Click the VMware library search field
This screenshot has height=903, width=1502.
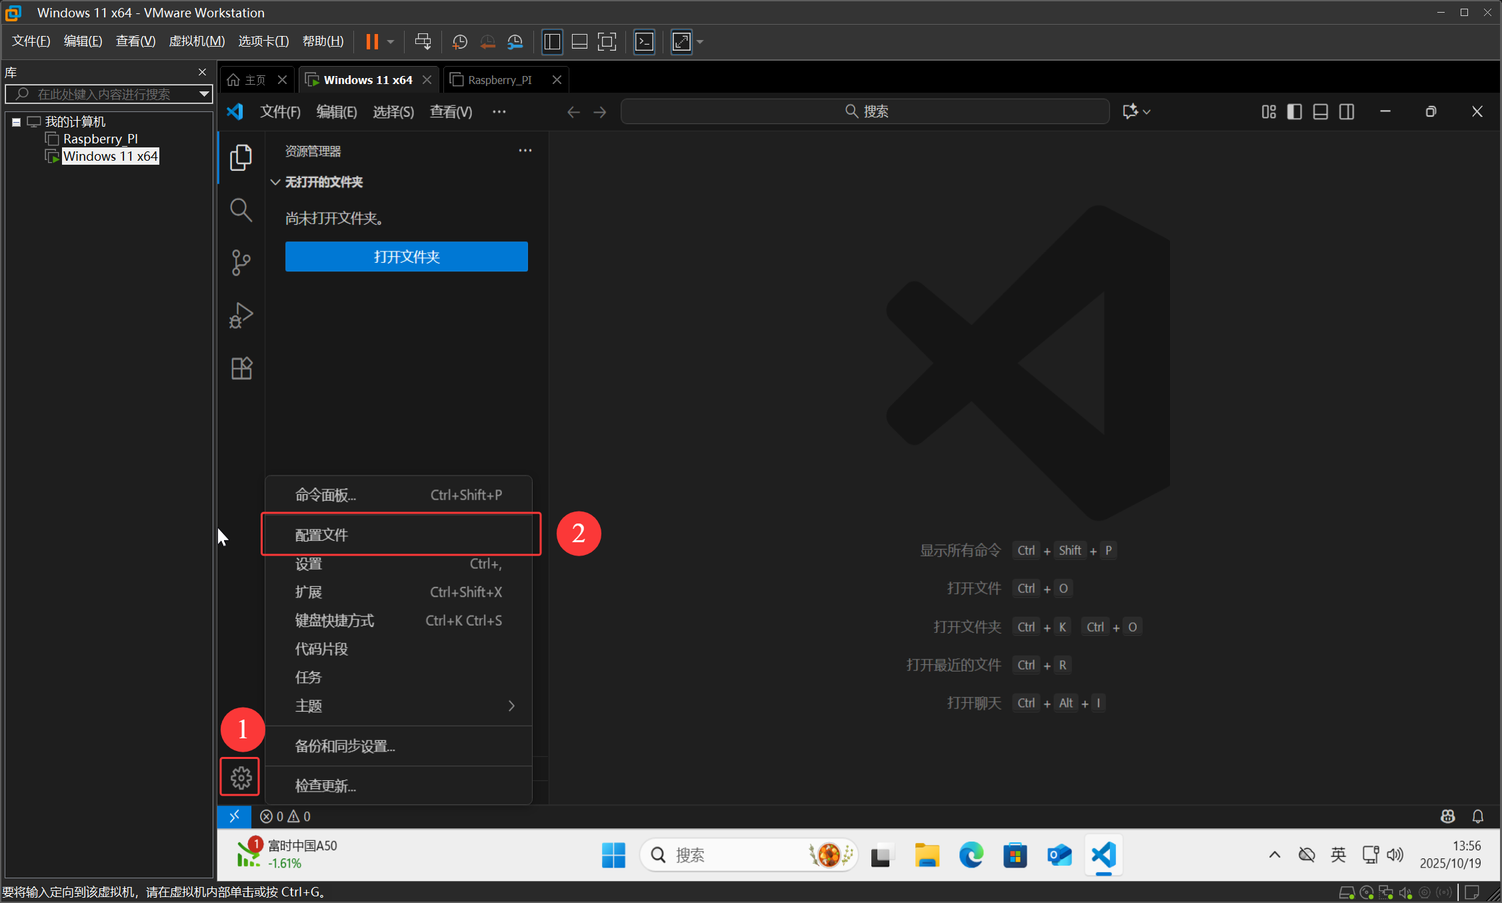click(109, 95)
